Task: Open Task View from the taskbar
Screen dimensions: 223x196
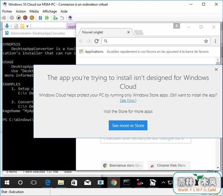Action: (33, 182)
